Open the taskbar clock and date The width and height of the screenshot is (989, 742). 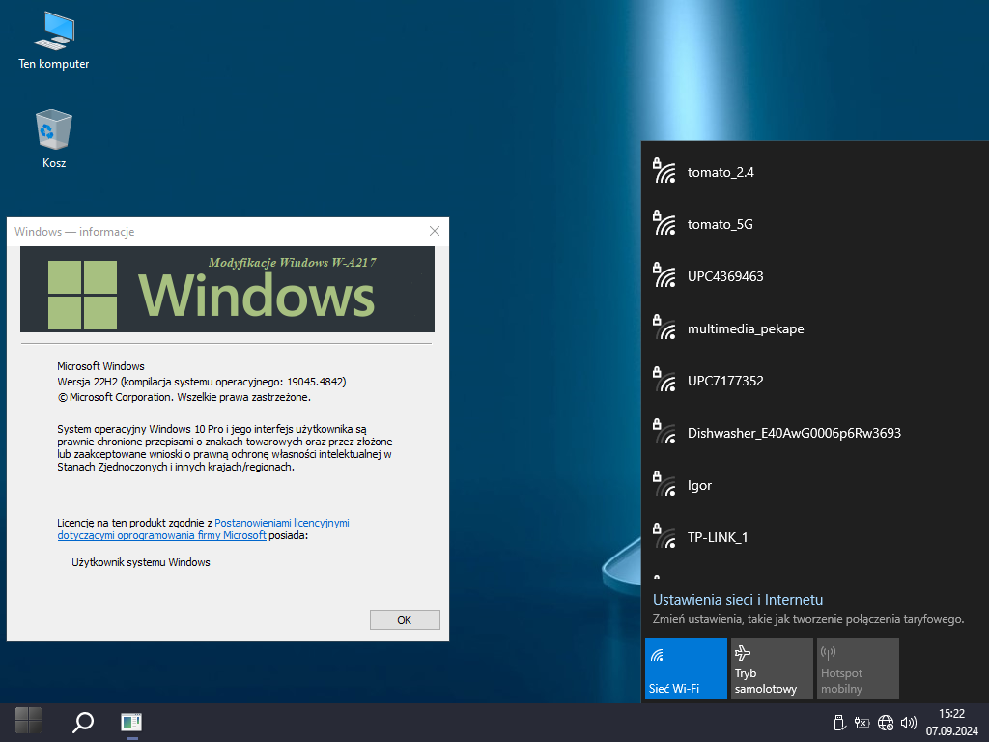[x=951, y=722]
